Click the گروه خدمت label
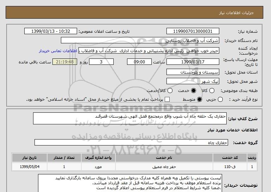The width and height of the screenshot is (271, 192). pyautogui.click(x=245, y=143)
